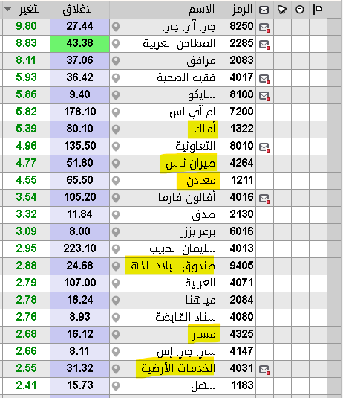The image size is (343, 398).
Task: Click the circle-minus icon in the header
Action: pos(300,10)
